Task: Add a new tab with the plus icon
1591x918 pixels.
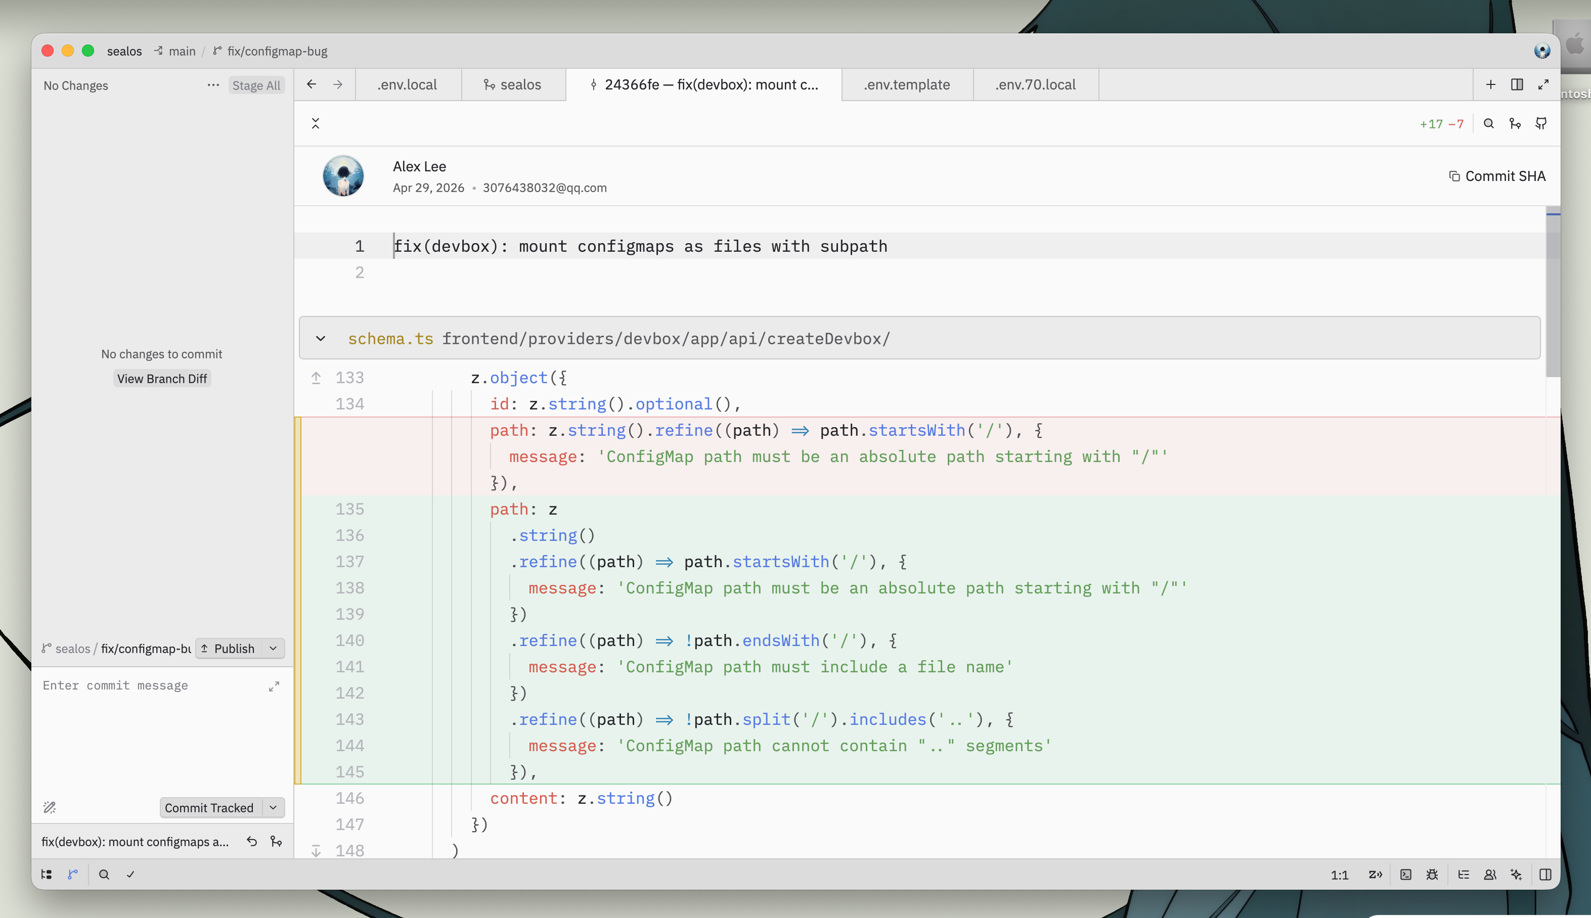Action: [x=1491, y=84]
